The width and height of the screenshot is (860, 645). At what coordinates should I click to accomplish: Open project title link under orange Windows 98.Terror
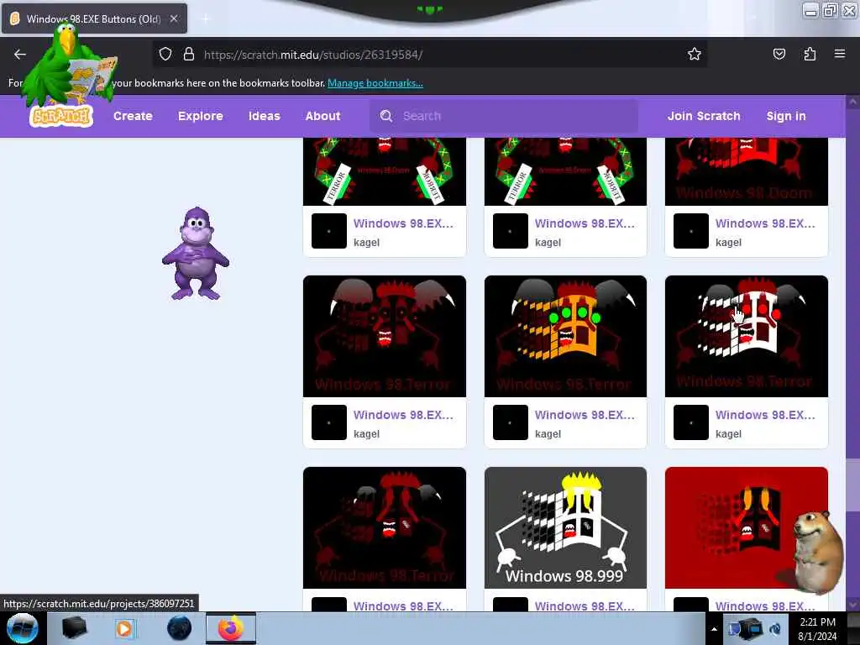pyautogui.click(x=585, y=415)
